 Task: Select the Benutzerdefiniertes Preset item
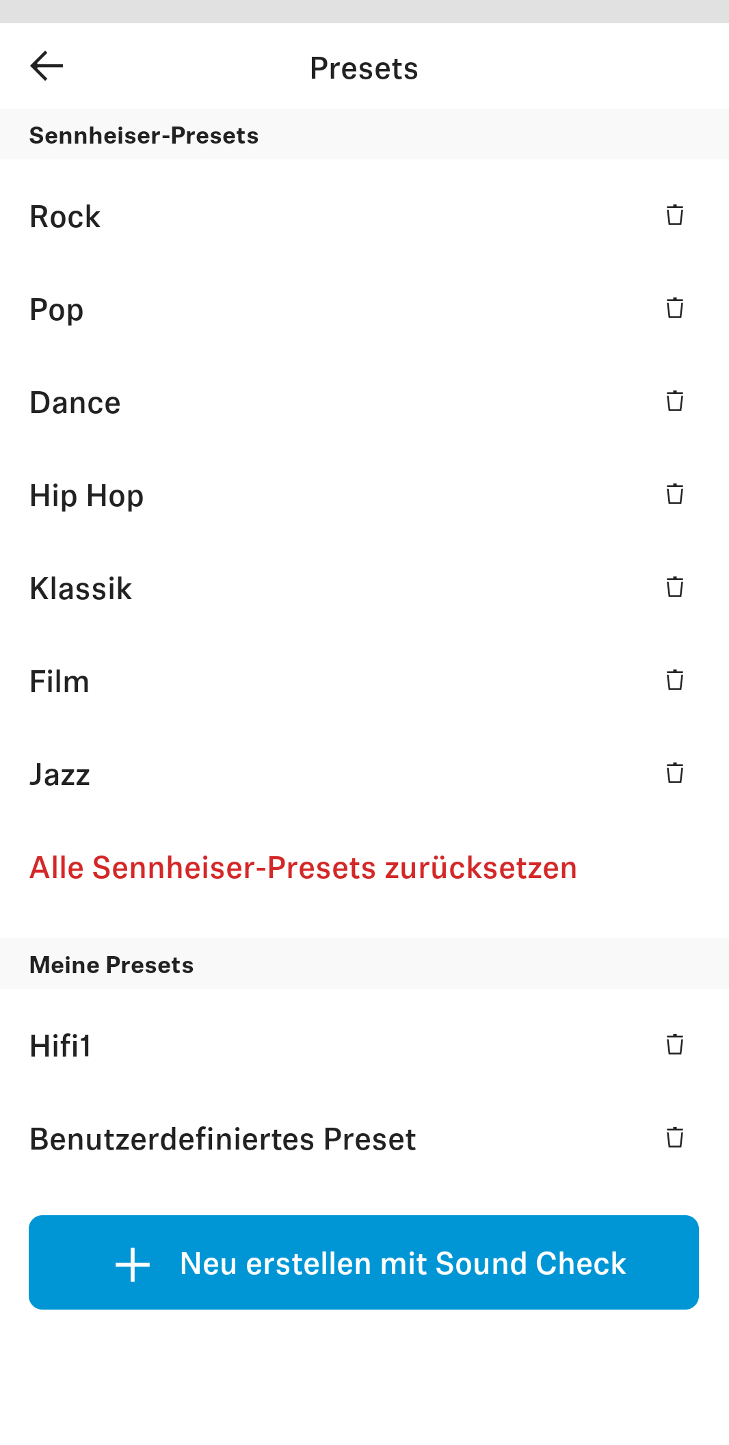223,1139
